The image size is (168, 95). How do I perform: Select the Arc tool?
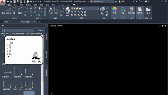(20, 10)
